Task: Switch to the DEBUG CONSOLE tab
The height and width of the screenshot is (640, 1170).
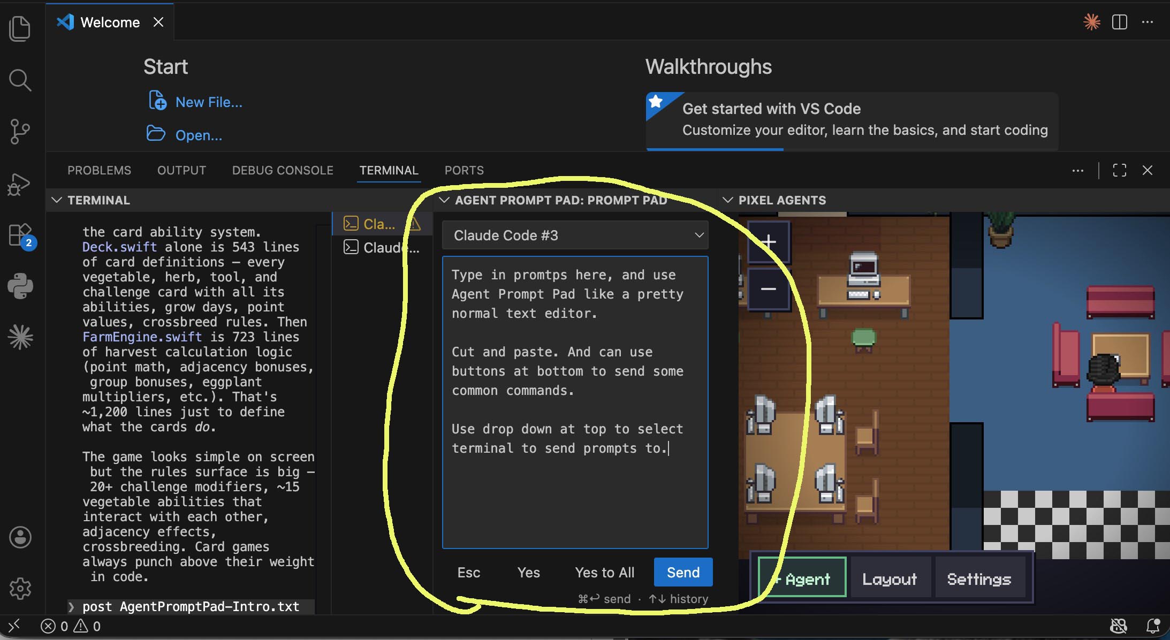Action: pyautogui.click(x=282, y=170)
